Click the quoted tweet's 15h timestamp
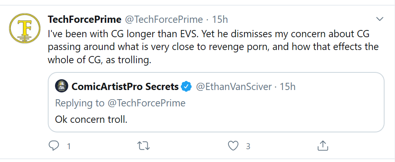 [288, 87]
